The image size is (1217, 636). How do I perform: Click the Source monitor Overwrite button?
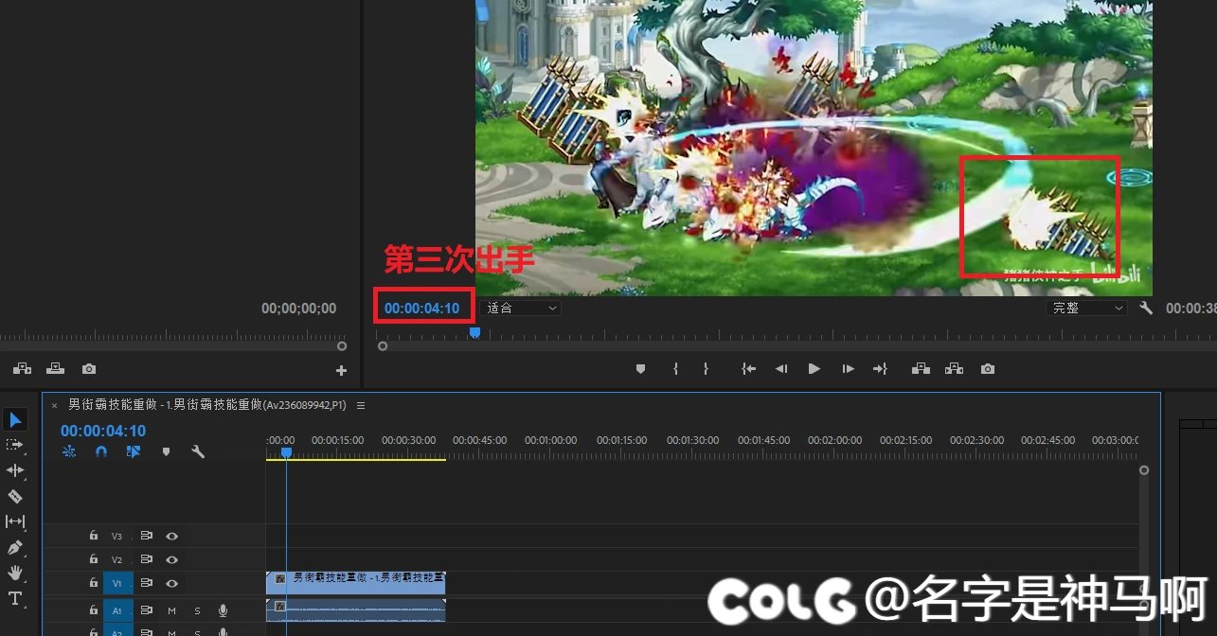pyautogui.click(x=56, y=369)
